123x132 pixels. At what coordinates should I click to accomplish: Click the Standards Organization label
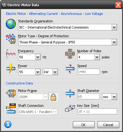[35, 21]
